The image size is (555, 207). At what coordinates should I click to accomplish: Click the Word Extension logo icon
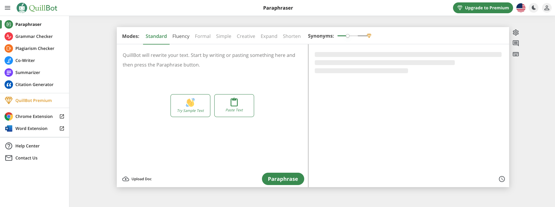click(9, 128)
